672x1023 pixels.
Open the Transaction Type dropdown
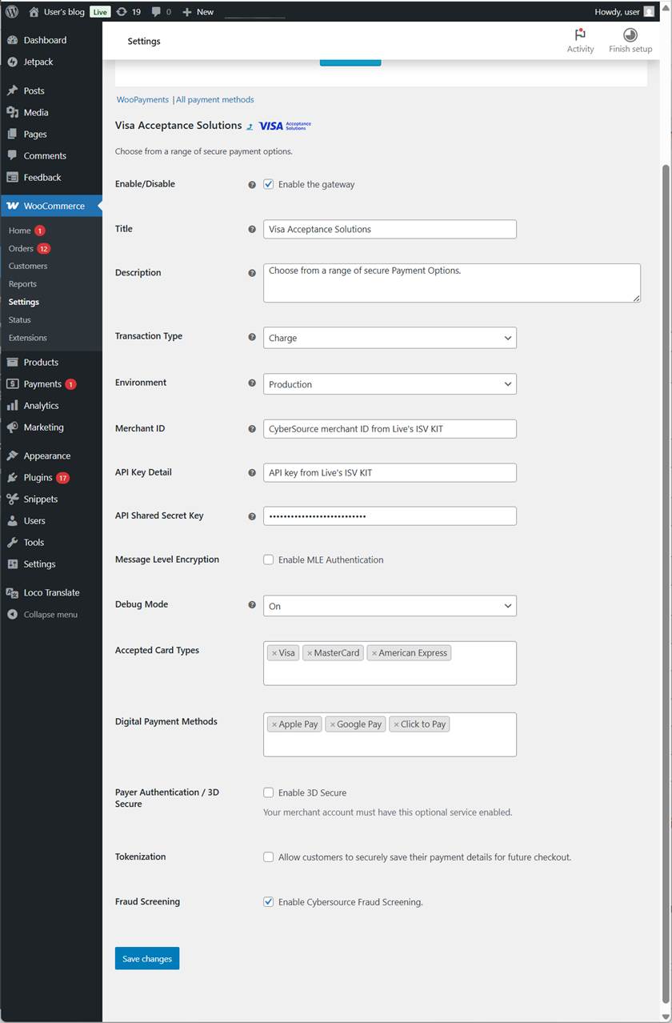390,338
